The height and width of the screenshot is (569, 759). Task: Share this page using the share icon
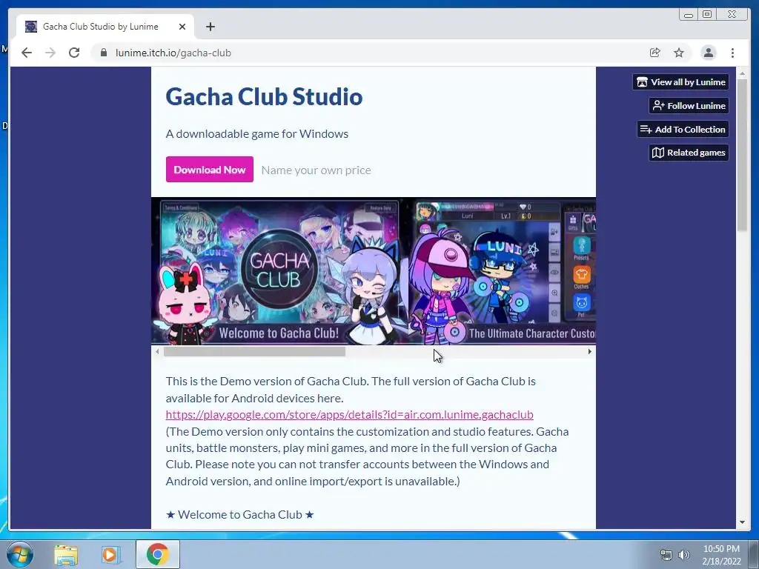tap(655, 53)
